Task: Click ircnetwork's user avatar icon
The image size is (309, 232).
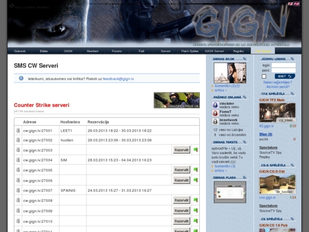Action: [215, 121]
